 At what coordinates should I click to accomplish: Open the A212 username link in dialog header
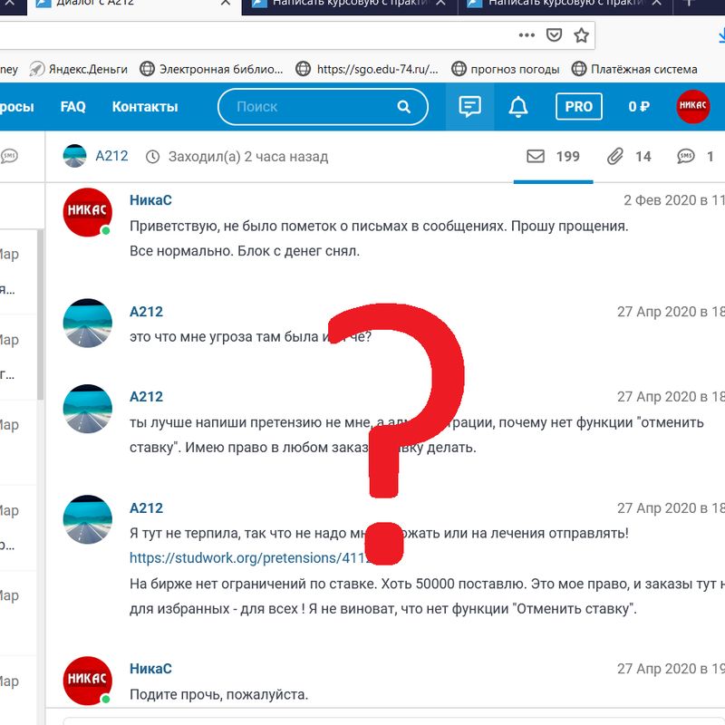tap(111, 157)
